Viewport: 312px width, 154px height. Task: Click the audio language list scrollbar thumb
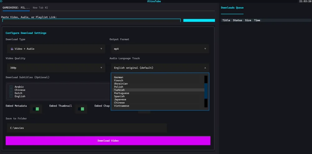click(x=206, y=91)
